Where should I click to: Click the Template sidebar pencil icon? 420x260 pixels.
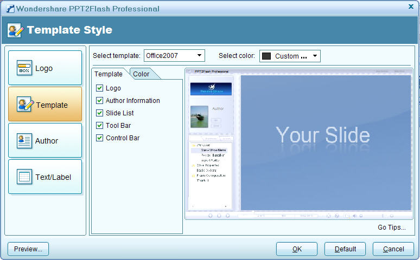(x=25, y=104)
